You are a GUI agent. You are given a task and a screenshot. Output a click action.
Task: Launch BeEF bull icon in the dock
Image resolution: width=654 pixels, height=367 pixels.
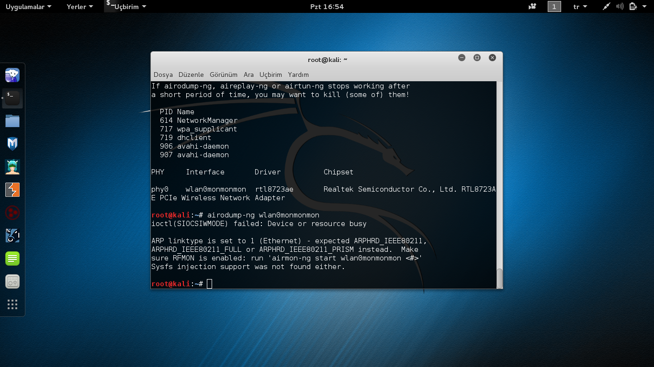click(x=12, y=236)
